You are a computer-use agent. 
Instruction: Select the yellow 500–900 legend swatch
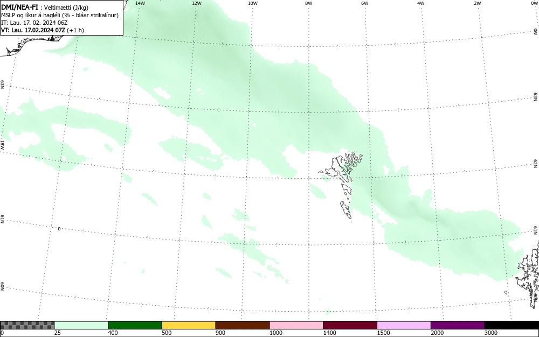(x=189, y=325)
